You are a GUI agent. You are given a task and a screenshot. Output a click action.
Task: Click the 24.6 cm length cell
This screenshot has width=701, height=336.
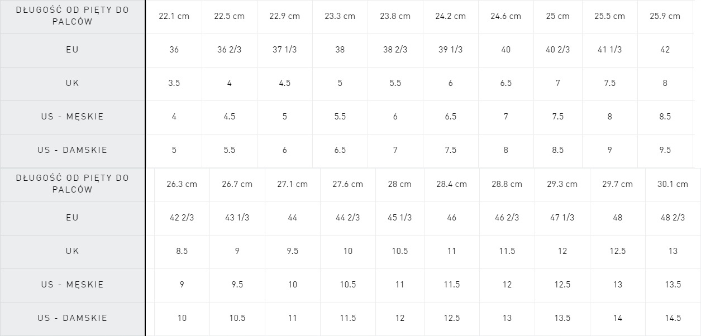(x=506, y=16)
